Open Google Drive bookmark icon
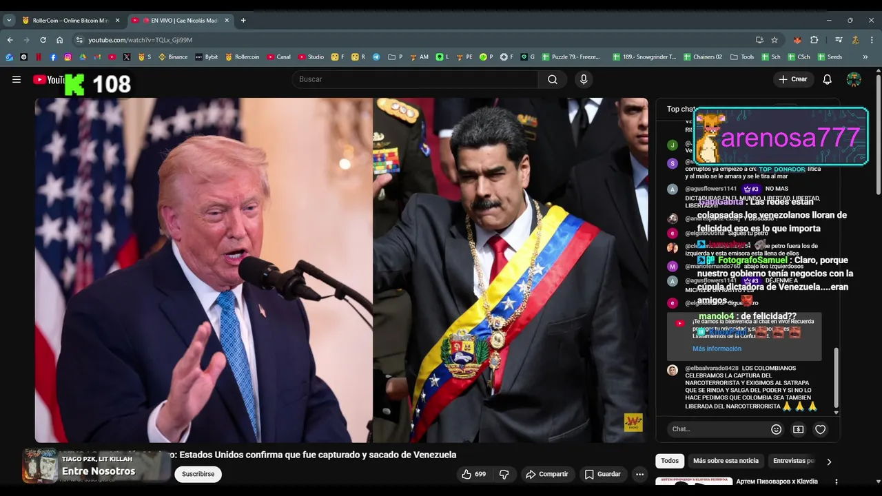Screen dimensions: 882x496 (83, 57)
